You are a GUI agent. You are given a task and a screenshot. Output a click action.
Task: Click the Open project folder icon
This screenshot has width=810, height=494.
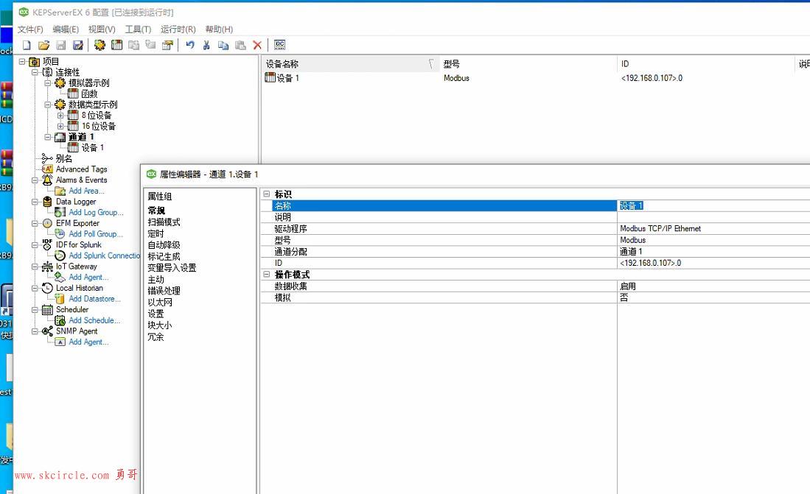tap(44, 45)
